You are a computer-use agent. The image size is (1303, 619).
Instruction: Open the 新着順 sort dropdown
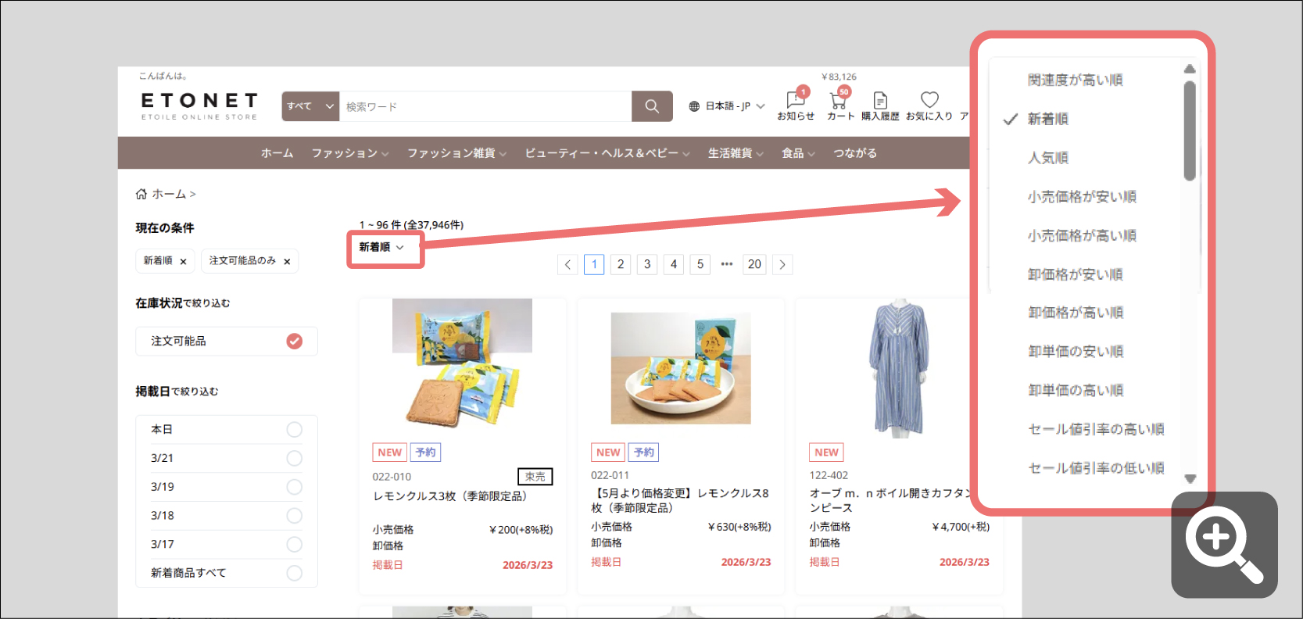click(381, 247)
